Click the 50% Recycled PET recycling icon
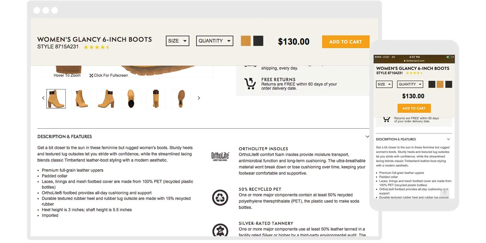 (x=220, y=198)
